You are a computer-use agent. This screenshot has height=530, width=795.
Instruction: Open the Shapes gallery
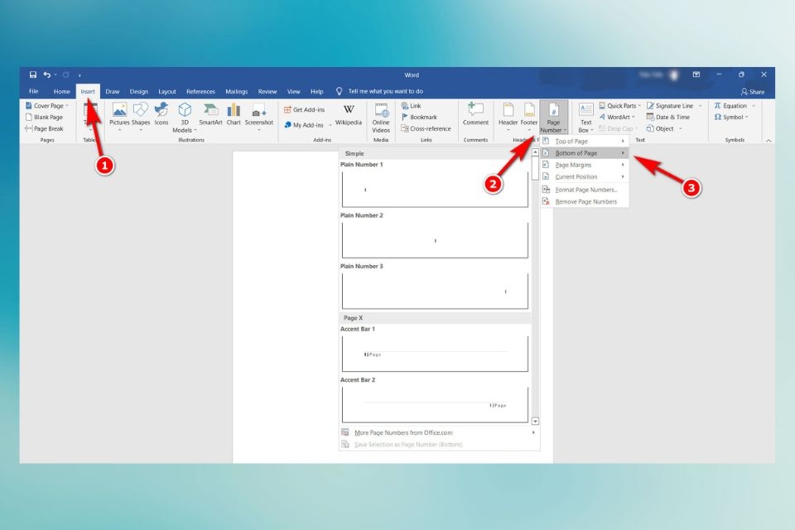point(141,116)
